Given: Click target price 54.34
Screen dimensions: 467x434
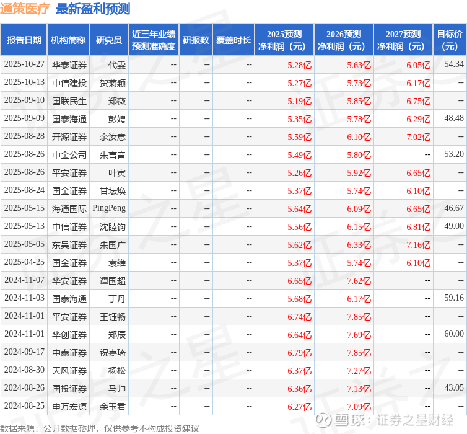Looking at the screenshot, I should click(x=454, y=64).
